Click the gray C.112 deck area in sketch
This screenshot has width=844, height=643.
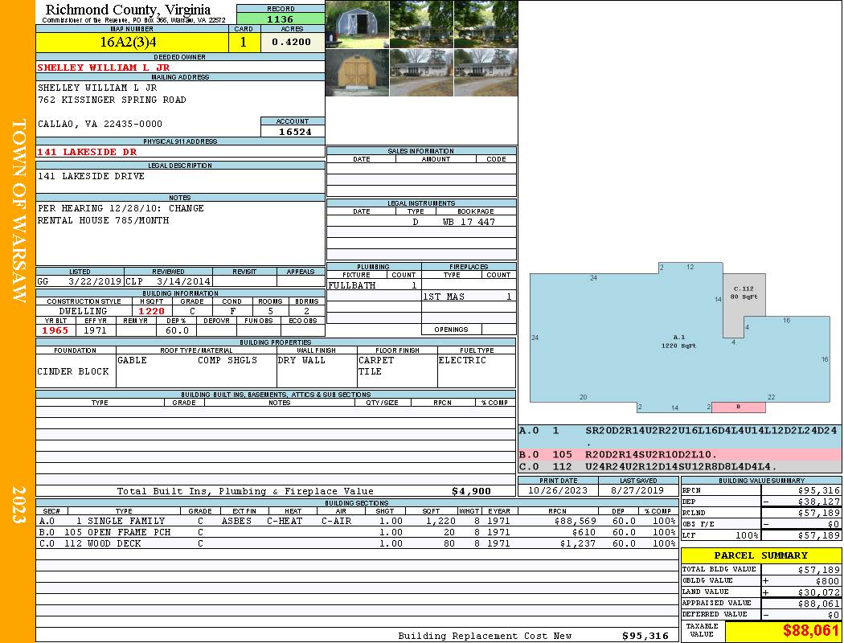click(742, 301)
